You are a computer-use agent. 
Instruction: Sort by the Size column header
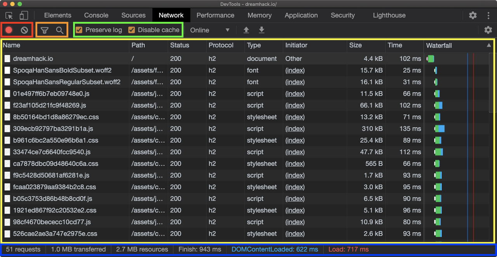(366, 45)
